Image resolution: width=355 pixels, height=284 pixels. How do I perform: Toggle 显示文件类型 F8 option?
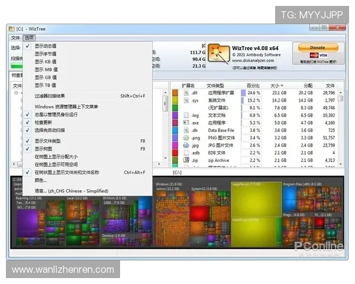(x=88, y=141)
